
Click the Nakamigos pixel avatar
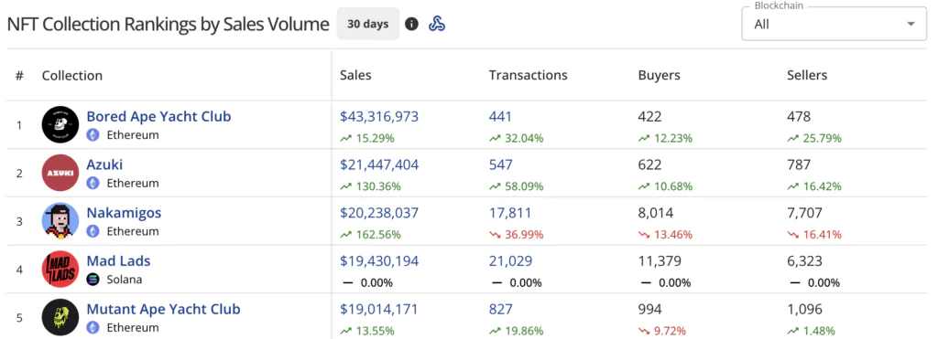tap(60, 221)
